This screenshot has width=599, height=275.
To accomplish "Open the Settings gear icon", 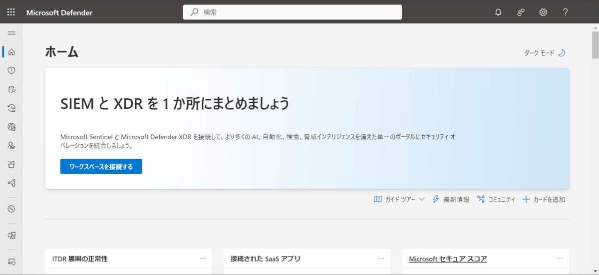I will (x=543, y=12).
